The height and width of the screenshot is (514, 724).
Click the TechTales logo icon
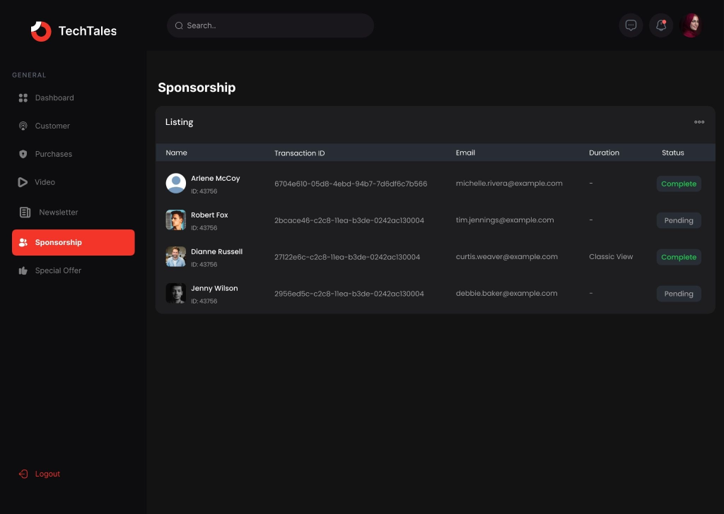click(41, 31)
